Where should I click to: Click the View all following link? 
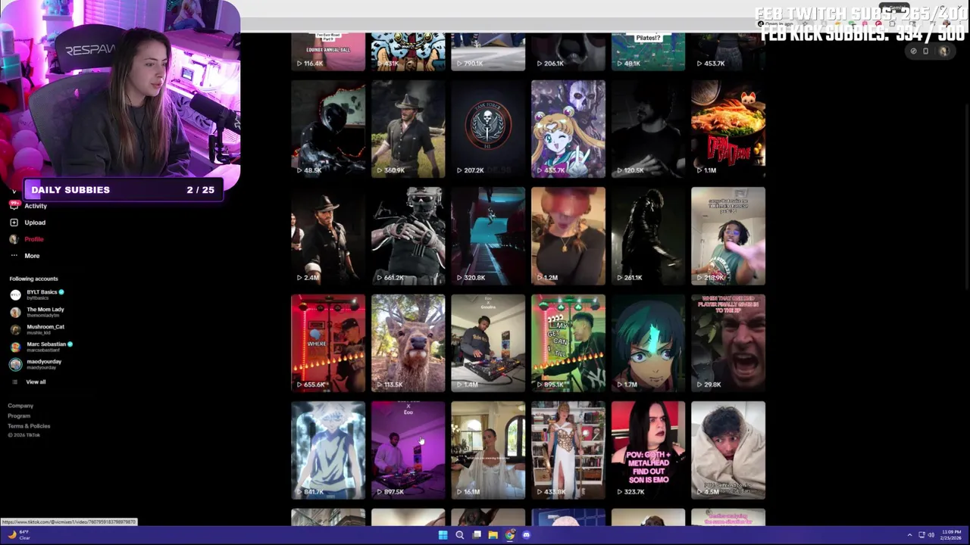click(36, 382)
